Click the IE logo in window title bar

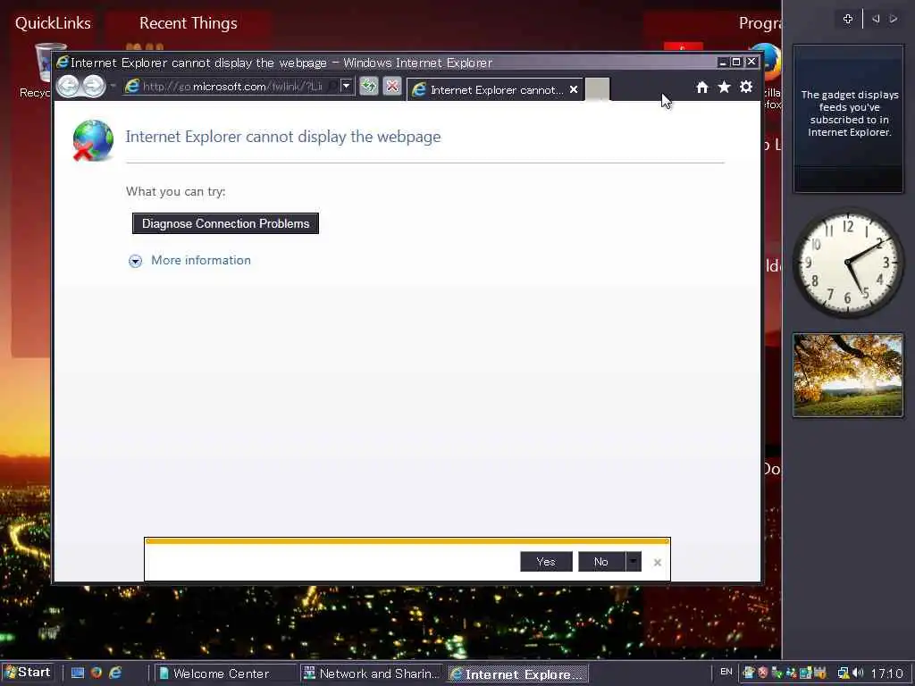63,62
